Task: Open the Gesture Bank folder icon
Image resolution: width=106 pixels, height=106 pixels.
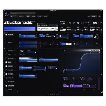Action: [57, 26]
